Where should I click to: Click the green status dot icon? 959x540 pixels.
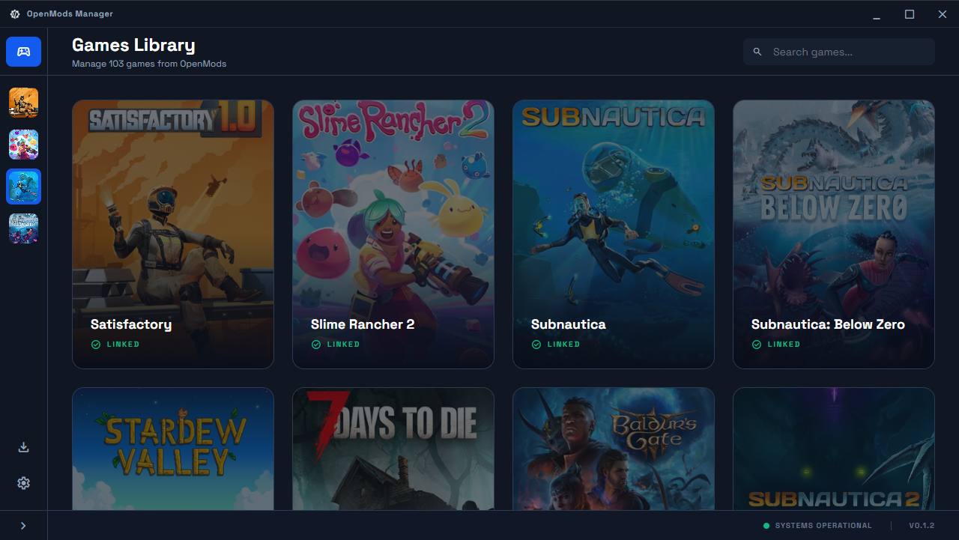pyautogui.click(x=766, y=526)
